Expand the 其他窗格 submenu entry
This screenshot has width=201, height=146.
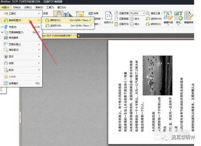tap(21, 38)
